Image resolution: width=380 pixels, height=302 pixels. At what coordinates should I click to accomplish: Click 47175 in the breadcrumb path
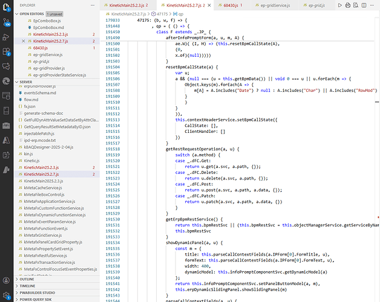point(162,14)
